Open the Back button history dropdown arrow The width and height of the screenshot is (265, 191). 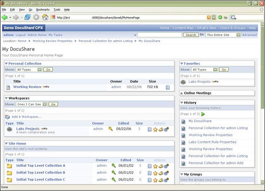pyautogui.click(x=10, y=17)
